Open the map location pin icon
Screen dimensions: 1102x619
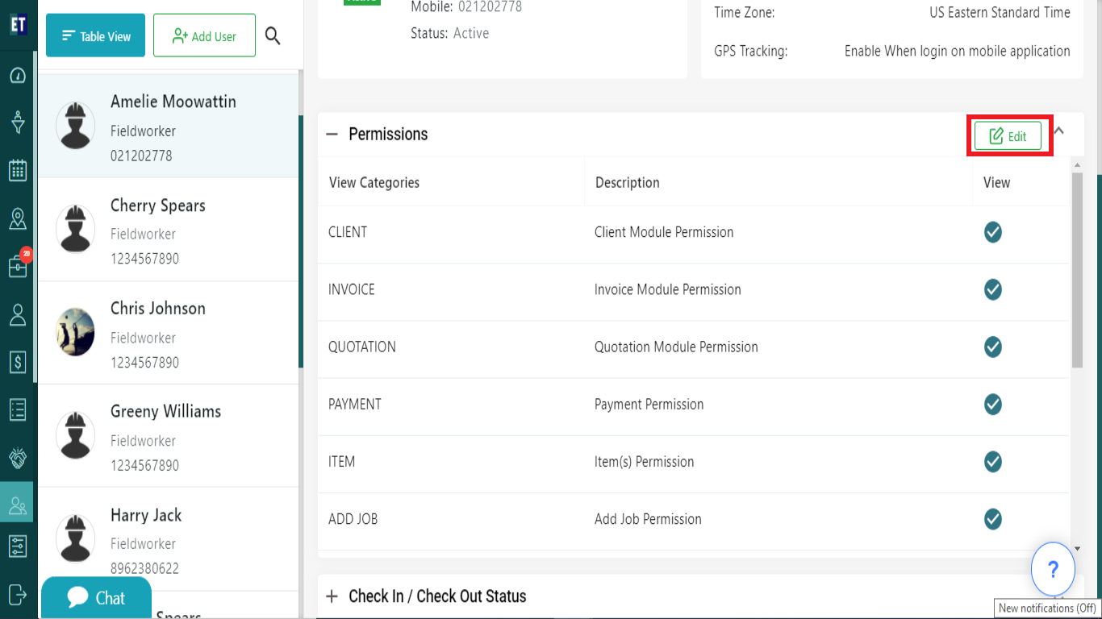[18, 218]
